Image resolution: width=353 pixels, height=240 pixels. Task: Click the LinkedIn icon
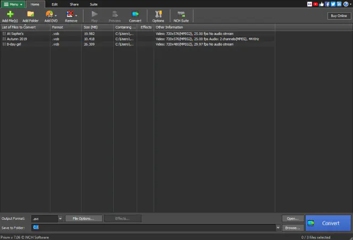coord(339,4)
